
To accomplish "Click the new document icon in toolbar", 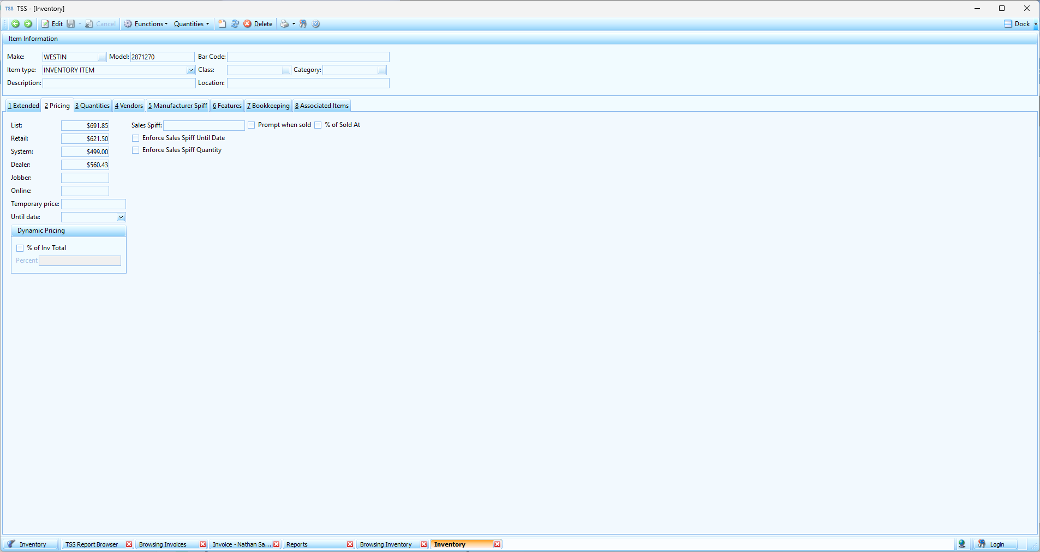I will click(x=222, y=24).
